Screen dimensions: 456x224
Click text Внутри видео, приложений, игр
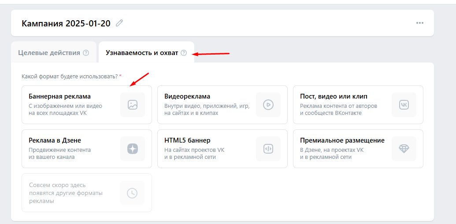(x=207, y=106)
